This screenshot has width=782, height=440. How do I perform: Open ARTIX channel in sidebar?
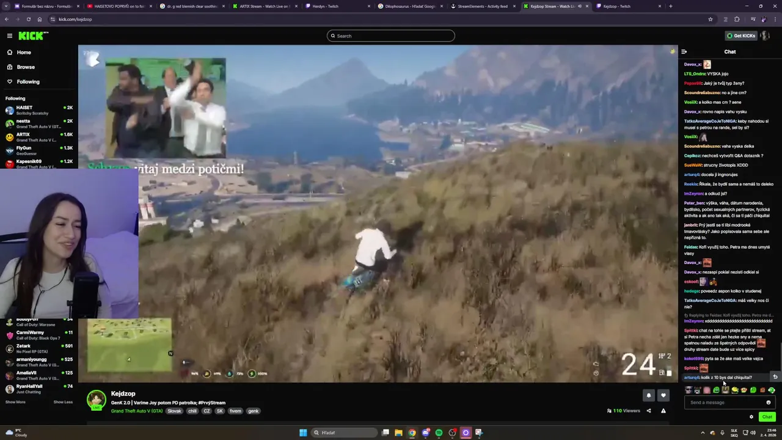pos(38,137)
